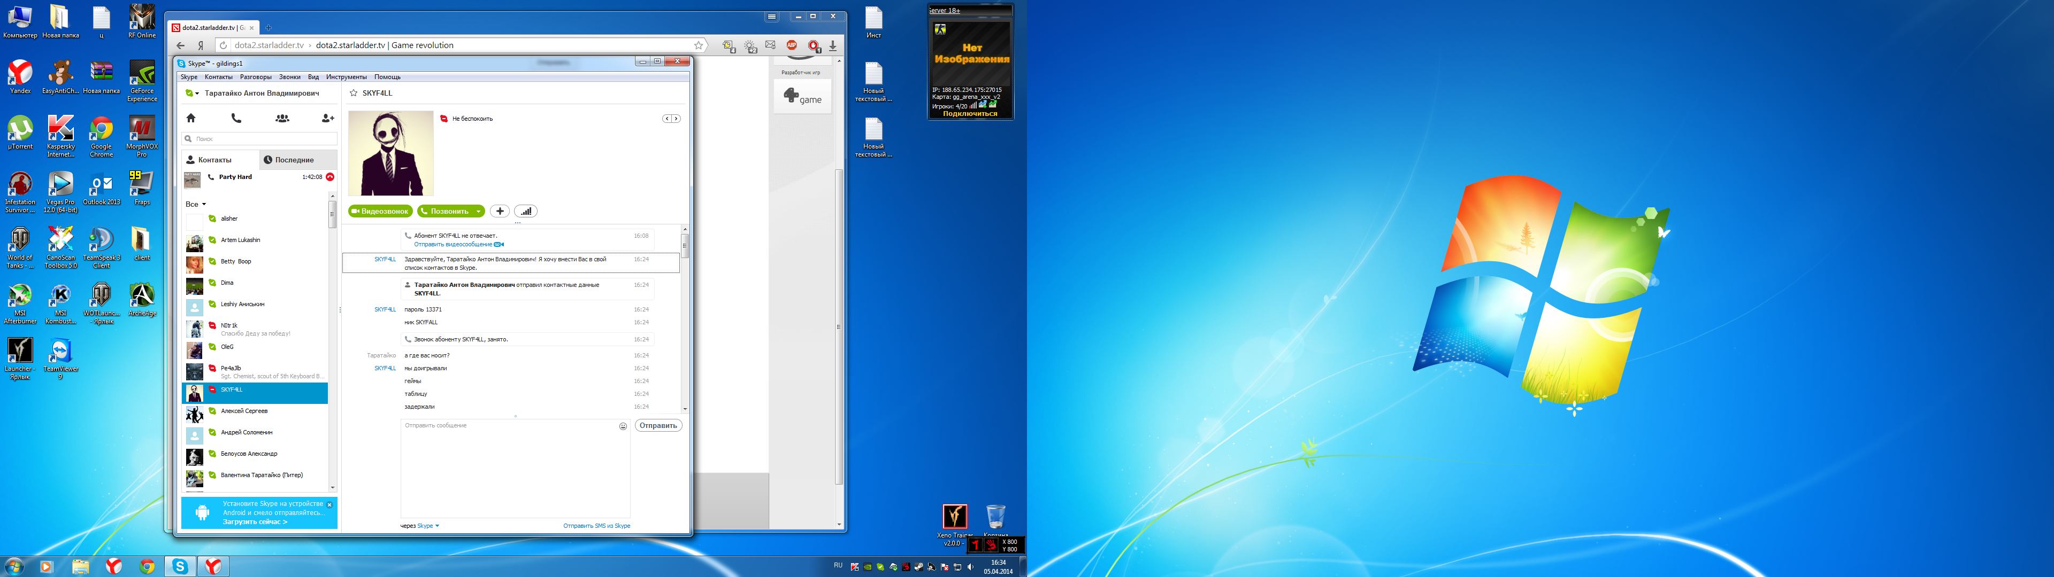Click the browser Back arrow
Image resolution: width=2054 pixels, height=577 pixels.
click(x=180, y=45)
